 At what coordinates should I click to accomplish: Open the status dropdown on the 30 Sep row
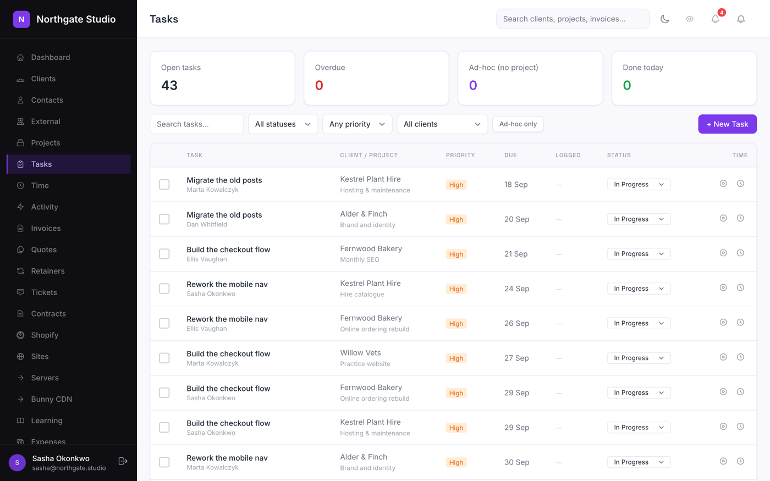coord(639,462)
